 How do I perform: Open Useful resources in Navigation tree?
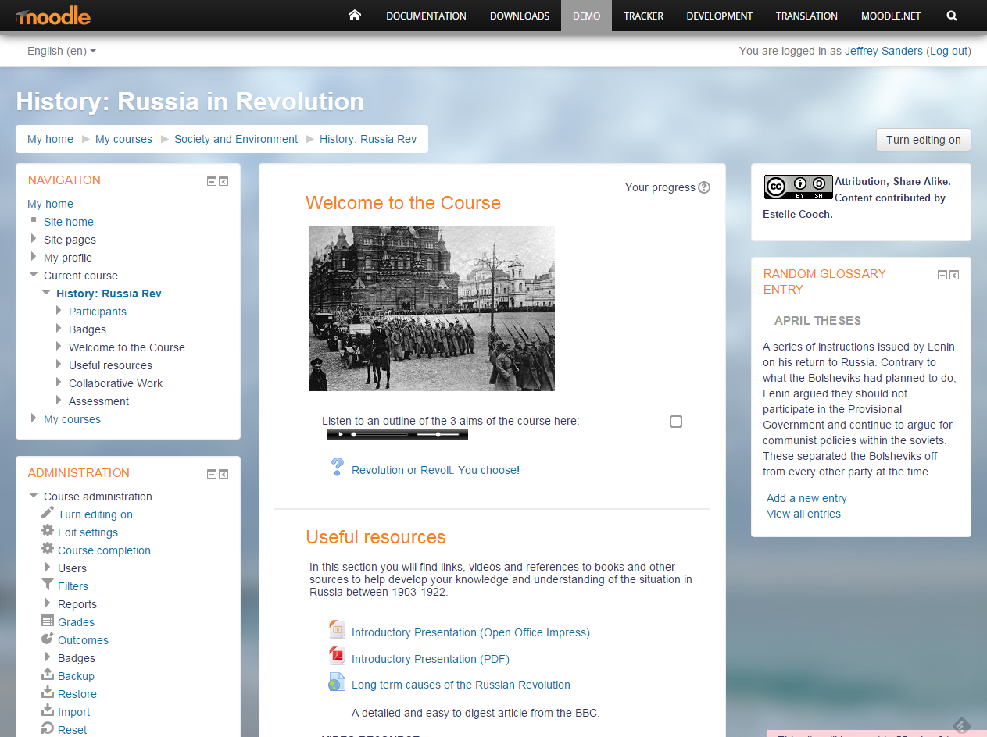(110, 365)
